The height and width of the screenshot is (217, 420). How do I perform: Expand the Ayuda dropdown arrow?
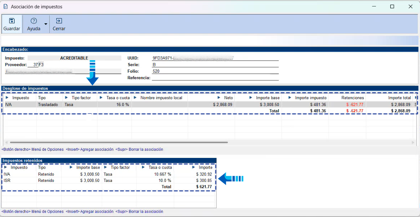point(46,24)
